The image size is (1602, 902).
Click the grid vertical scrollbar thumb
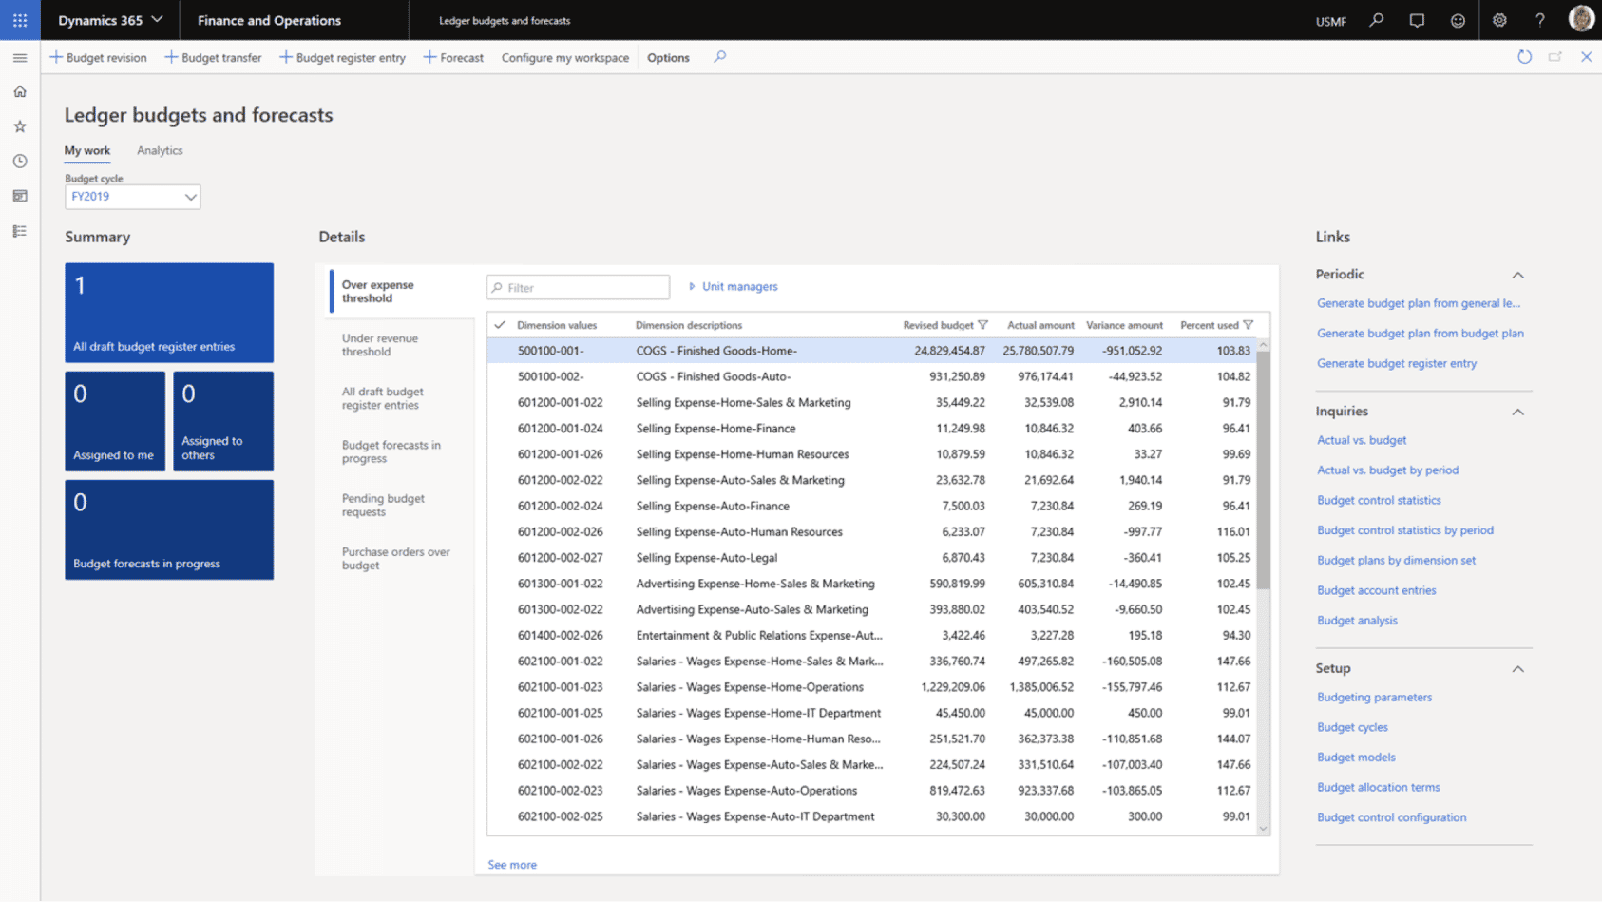(1263, 470)
